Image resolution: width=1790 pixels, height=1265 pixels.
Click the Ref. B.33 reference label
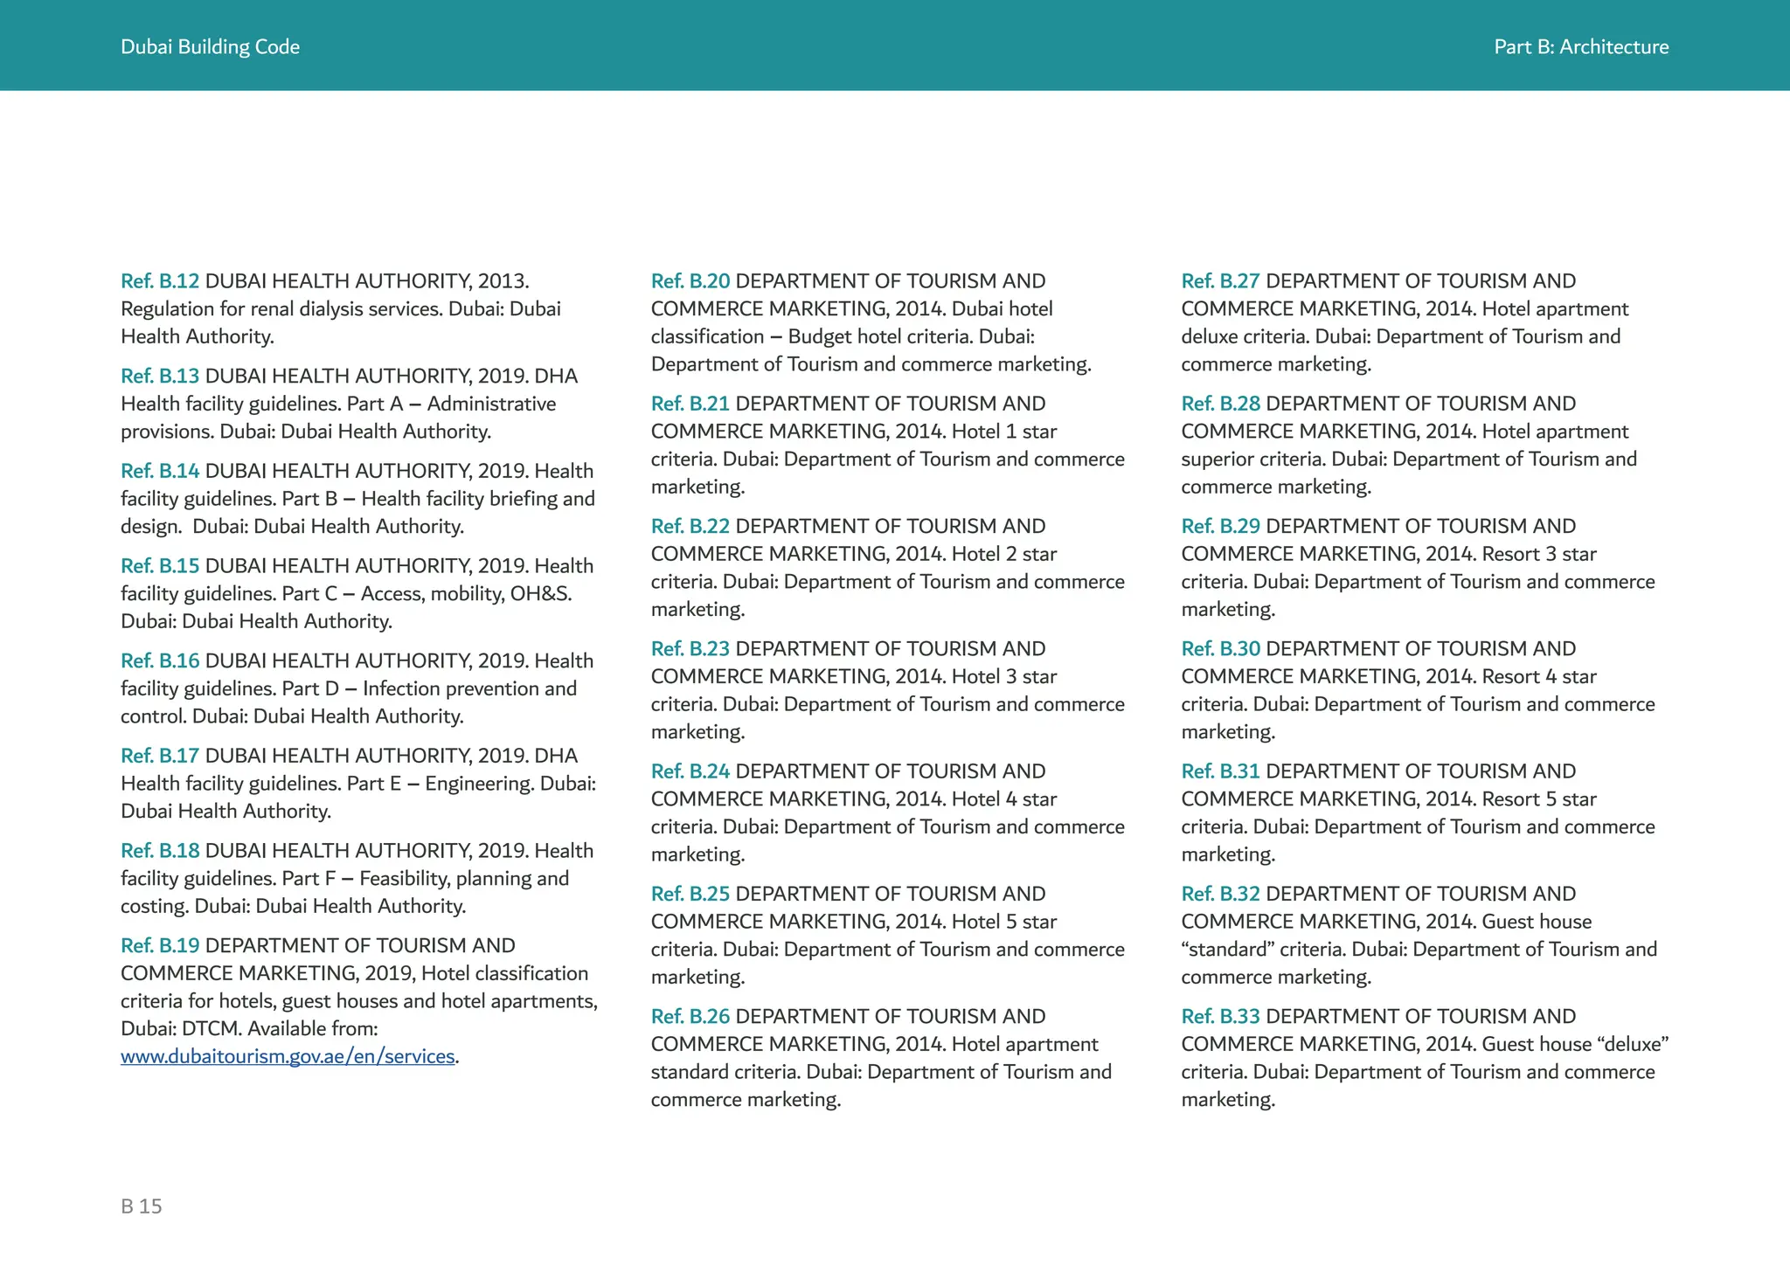1220,1016
